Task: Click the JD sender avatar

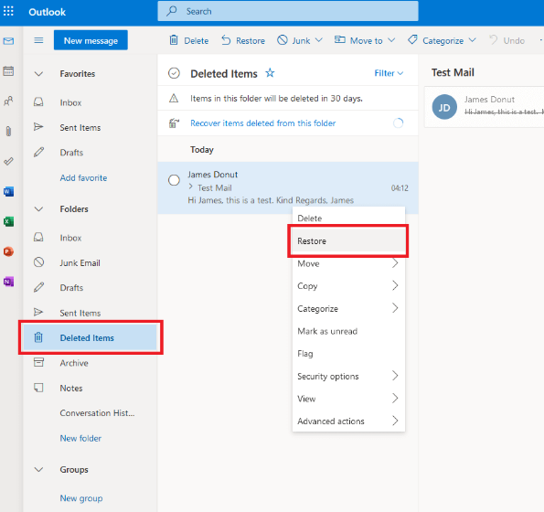Action: pyautogui.click(x=444, y=107)
